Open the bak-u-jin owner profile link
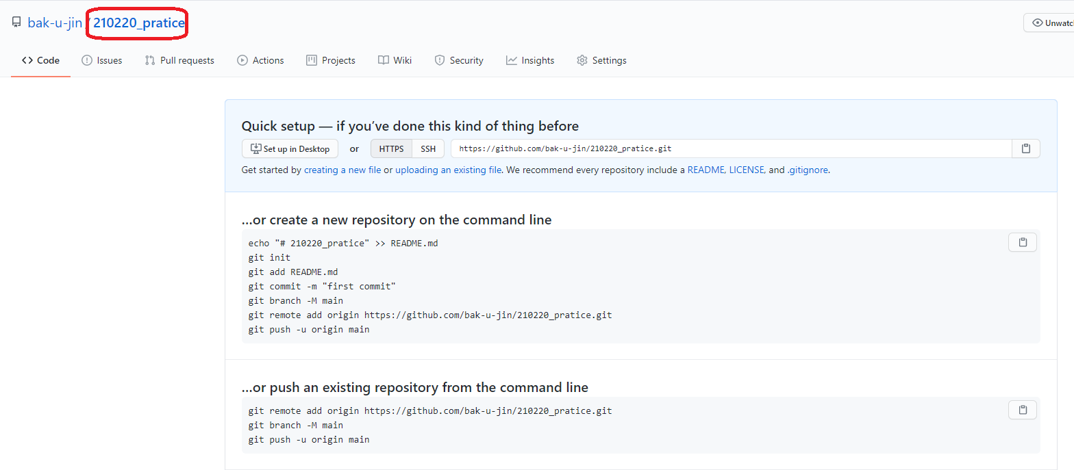Screen dimensions: 1074x470 (x=55, y=23)
